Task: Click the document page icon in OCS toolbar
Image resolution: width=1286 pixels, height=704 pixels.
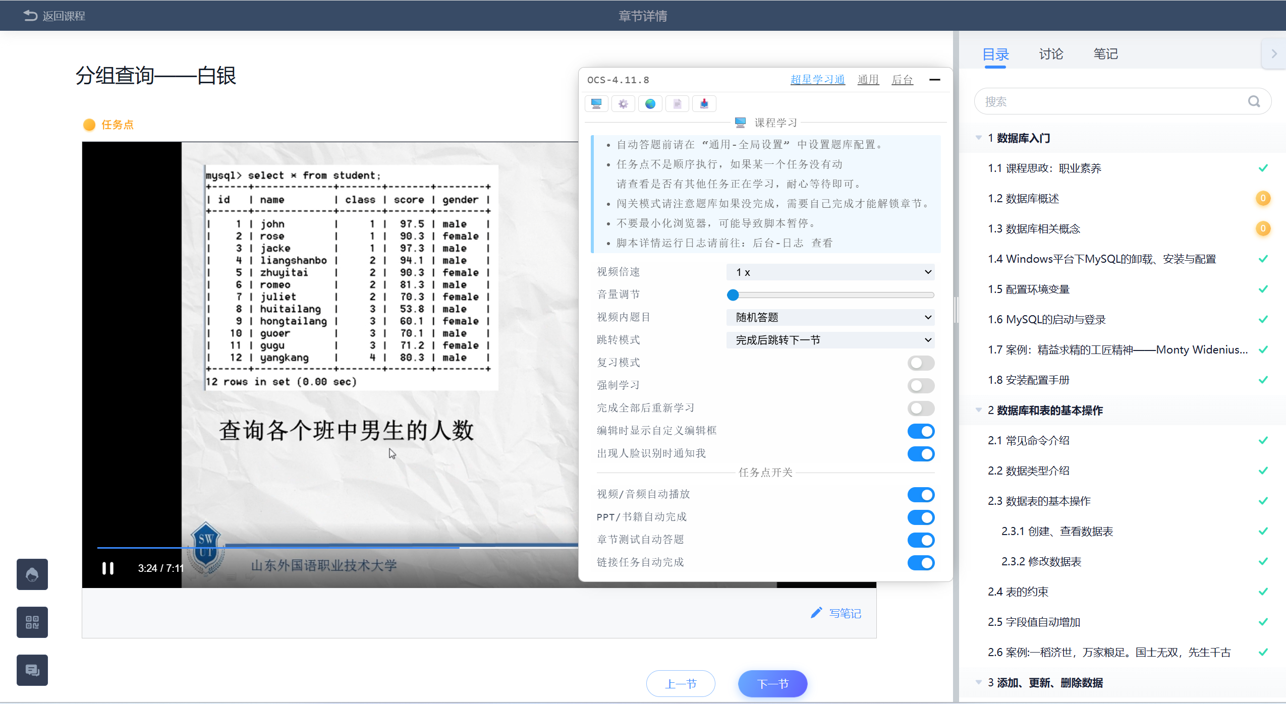Action: [x=677, y=104]
